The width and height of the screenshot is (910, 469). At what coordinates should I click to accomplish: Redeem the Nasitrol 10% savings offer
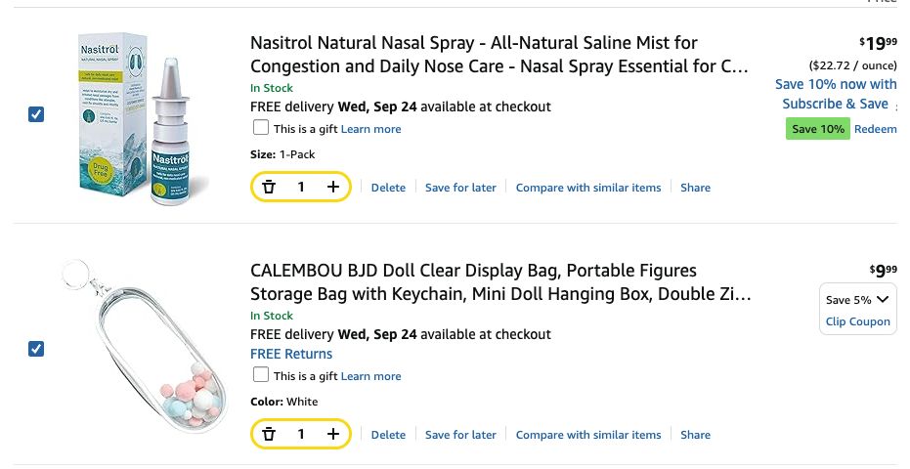pos(875,129)
